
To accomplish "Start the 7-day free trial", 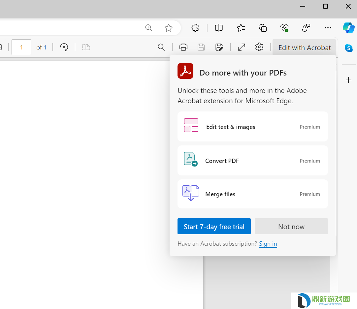I will click(x=214, y=227).
